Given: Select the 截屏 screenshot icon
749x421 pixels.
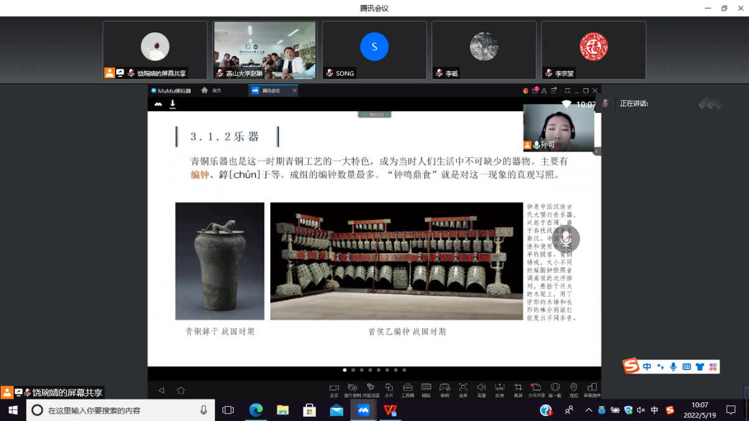Looking at the screenshot, I should click(518, 389).
